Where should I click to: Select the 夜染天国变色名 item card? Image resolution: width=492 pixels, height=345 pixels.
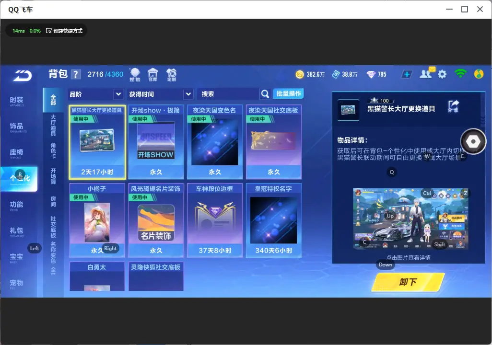coord(215,142)
